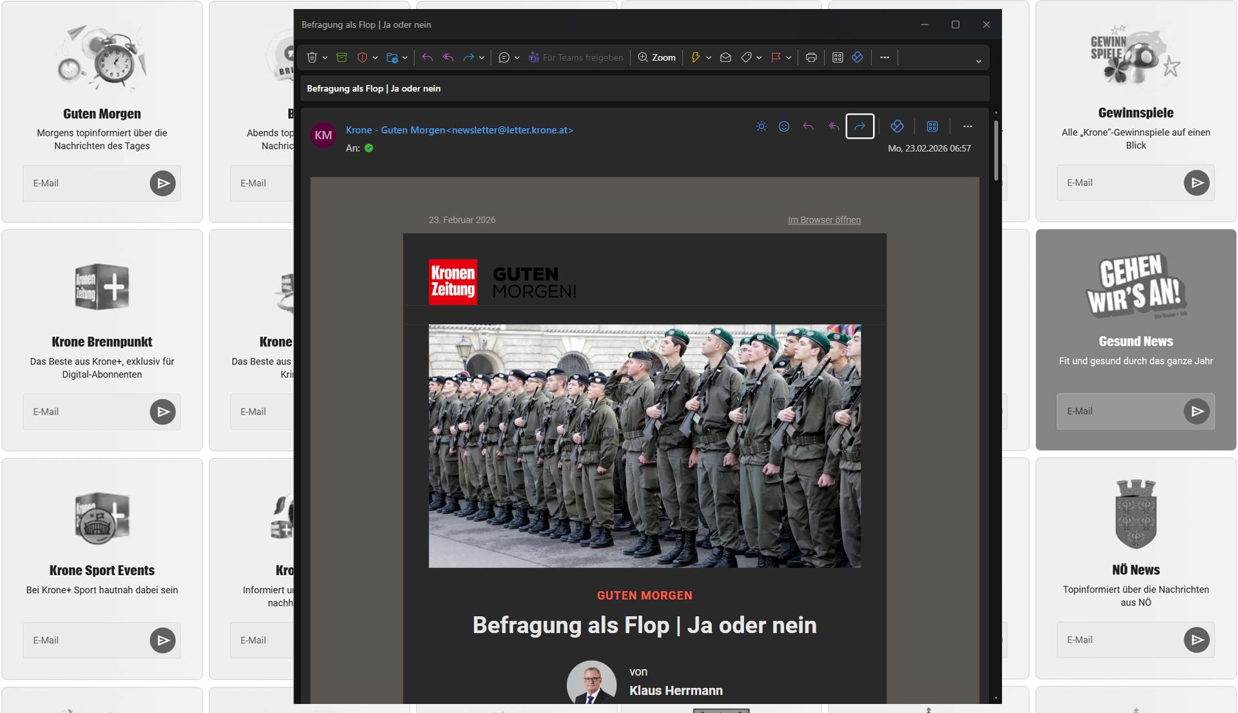Screen dimensions: 1238x713
Task: Add a reaction with the smiley icon
Action: point(784,126)
